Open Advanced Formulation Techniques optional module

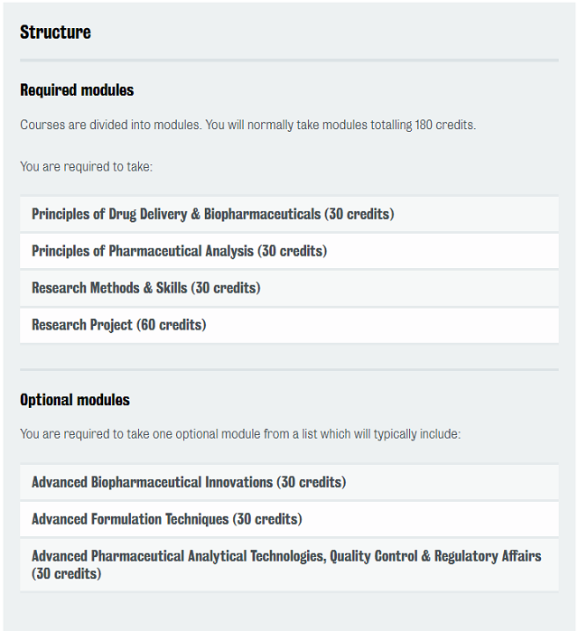(289, 519)
